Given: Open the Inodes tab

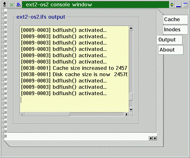Looking at the screenshot, I should (172, 29).
